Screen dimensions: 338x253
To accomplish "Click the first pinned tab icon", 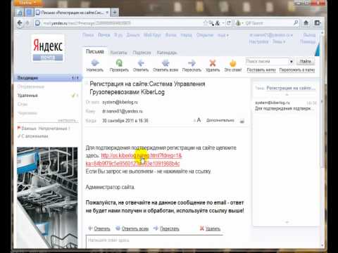I will 20,13.
